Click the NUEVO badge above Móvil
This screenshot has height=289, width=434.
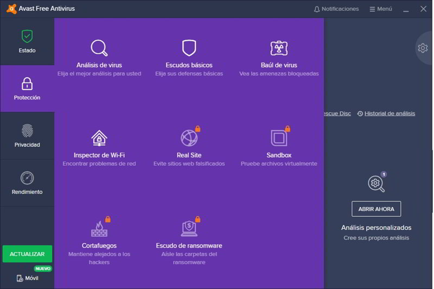(x=43, y=268)
